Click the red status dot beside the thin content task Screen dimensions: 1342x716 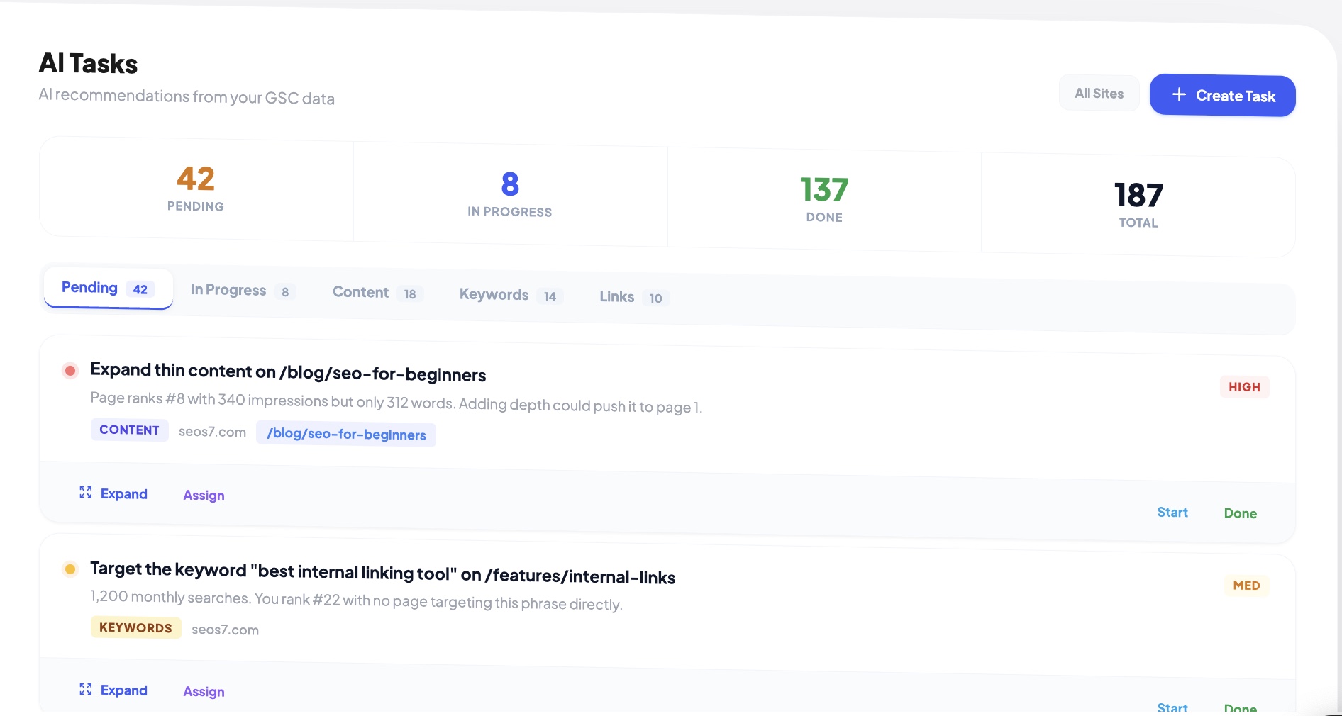pyautogui.click(x=70, y=371)
